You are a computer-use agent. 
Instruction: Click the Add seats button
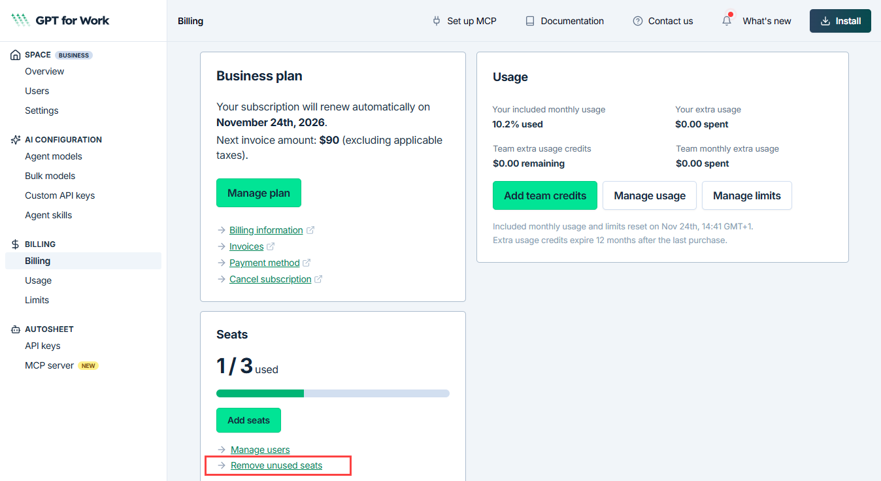tap(248, 420)
